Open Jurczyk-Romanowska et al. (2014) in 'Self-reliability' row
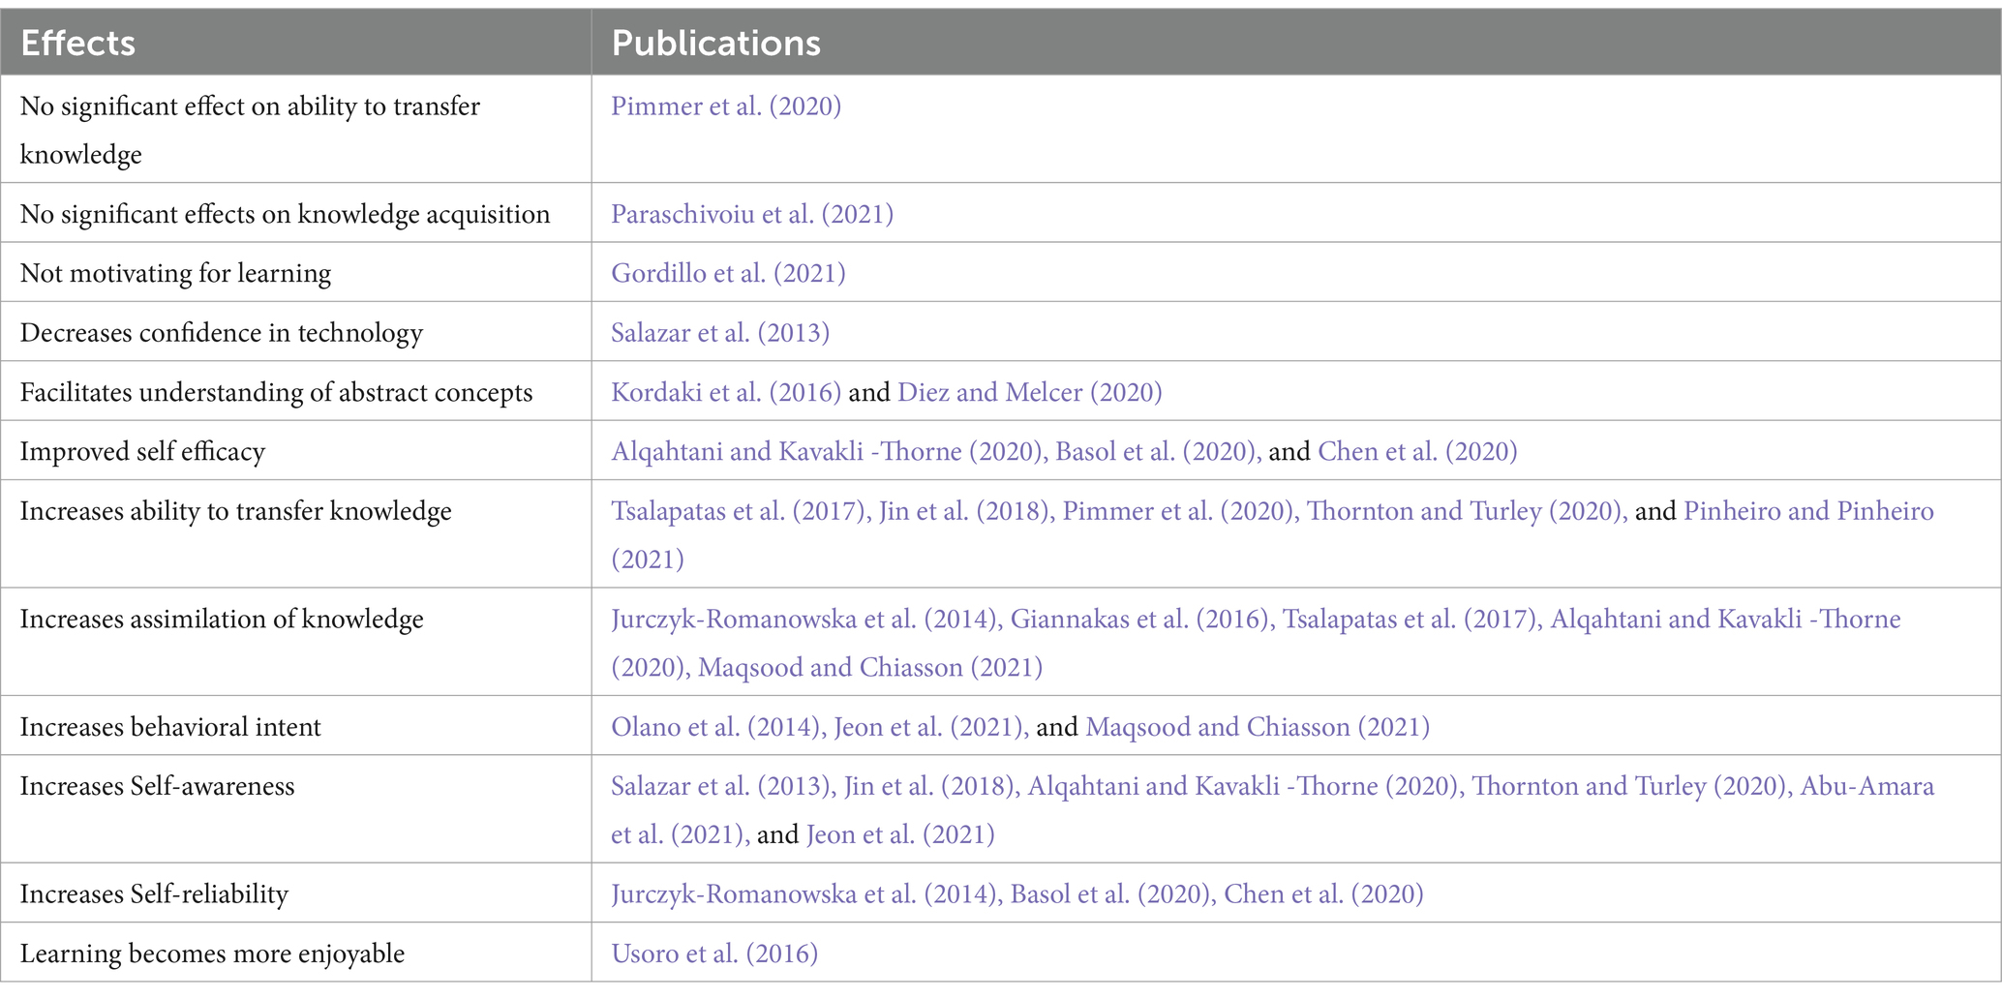The width and height of the screenshot is (2002, 999). pyautogui.click(x=806, y=894)
